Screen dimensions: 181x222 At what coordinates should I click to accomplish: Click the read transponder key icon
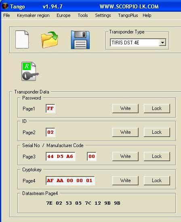point(30,71)
